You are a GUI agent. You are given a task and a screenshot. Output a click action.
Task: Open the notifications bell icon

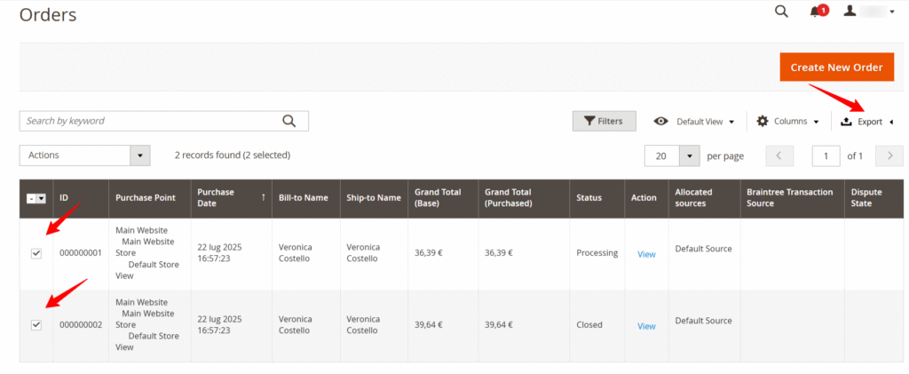816,12
